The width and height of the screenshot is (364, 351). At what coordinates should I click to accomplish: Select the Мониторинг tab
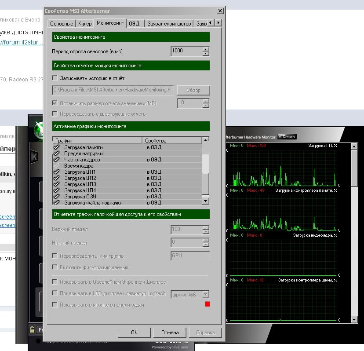(110, 23)
